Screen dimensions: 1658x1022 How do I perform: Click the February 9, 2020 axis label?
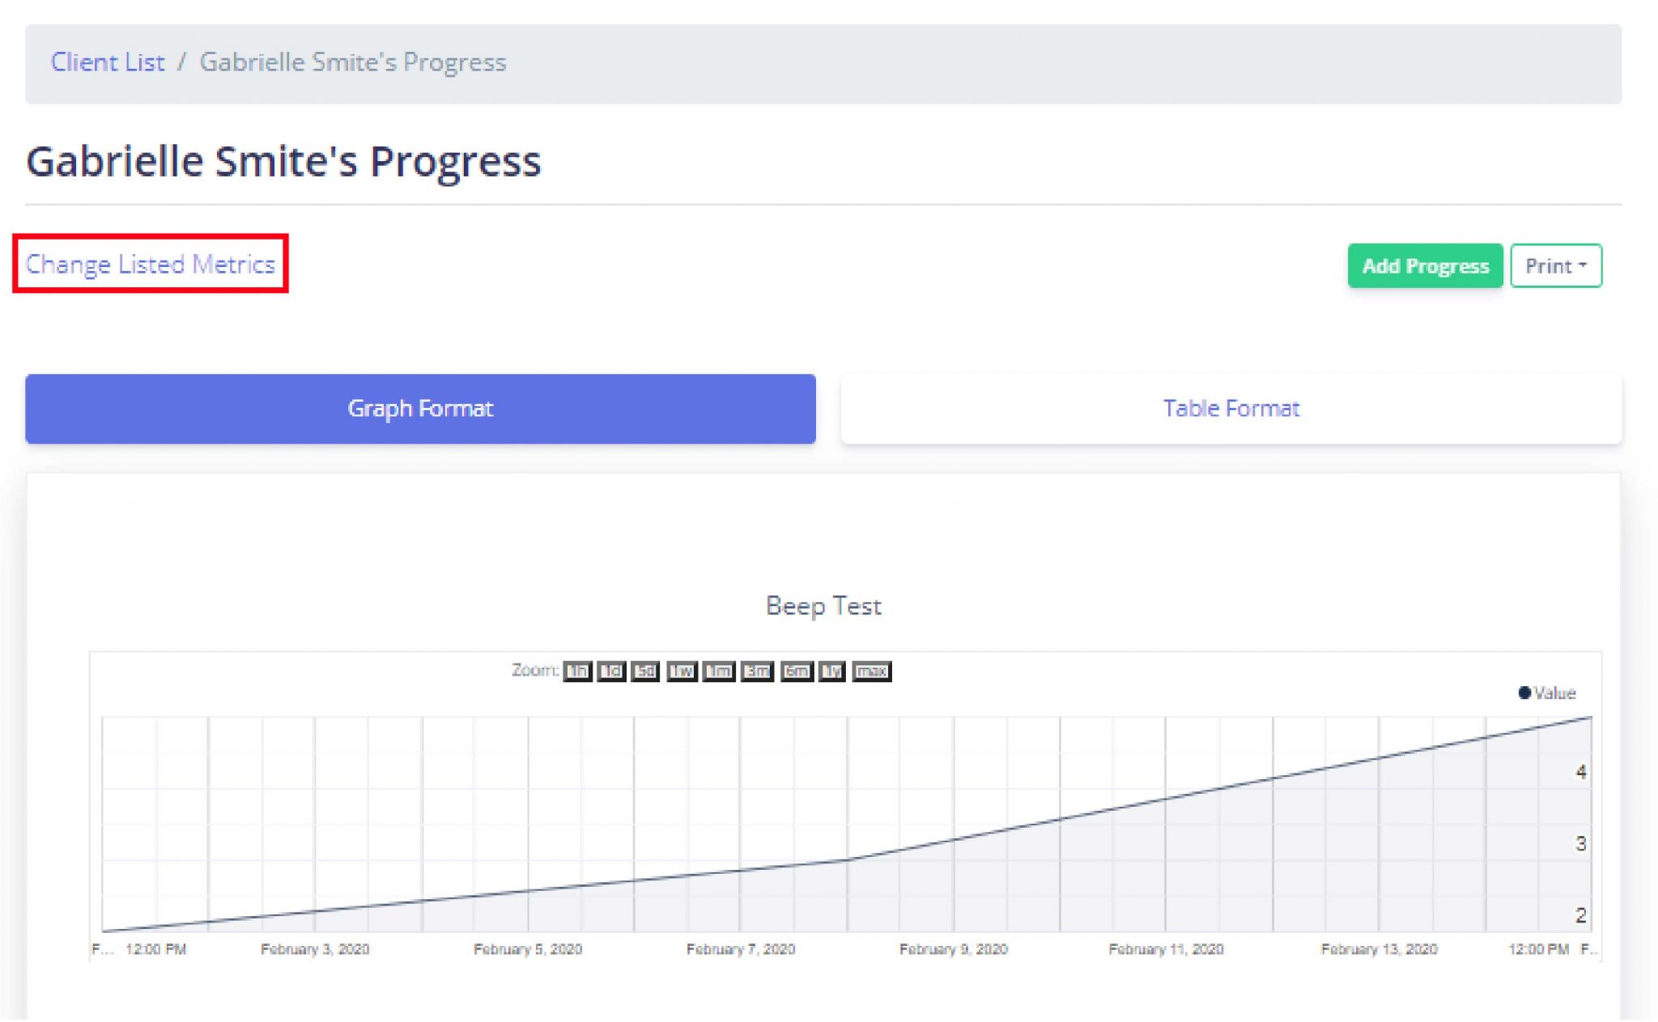[x=954, y=948]
